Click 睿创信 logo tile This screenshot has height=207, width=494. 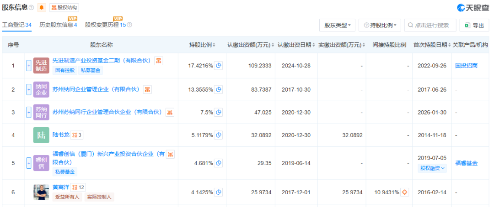pyautogui.click(x=41, y=163)
